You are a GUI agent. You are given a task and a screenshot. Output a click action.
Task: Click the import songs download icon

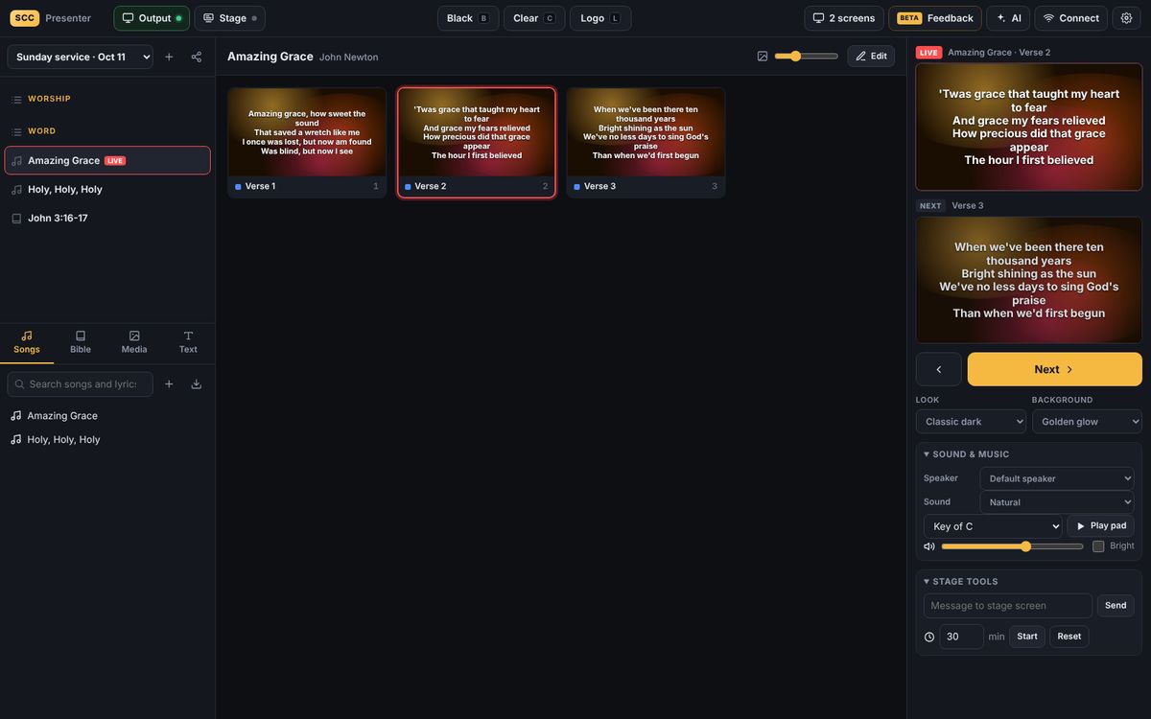click(197, 384)
